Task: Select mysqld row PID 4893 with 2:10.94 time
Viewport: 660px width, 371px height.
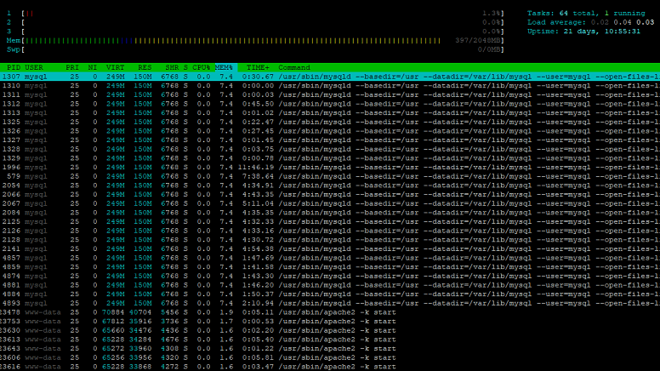Action: [x=330, y=303]
